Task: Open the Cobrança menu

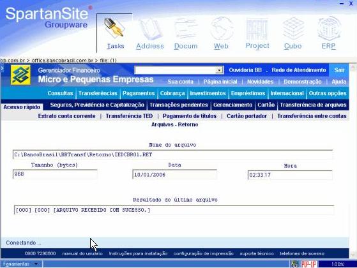Action: click(x=172, y=93)
